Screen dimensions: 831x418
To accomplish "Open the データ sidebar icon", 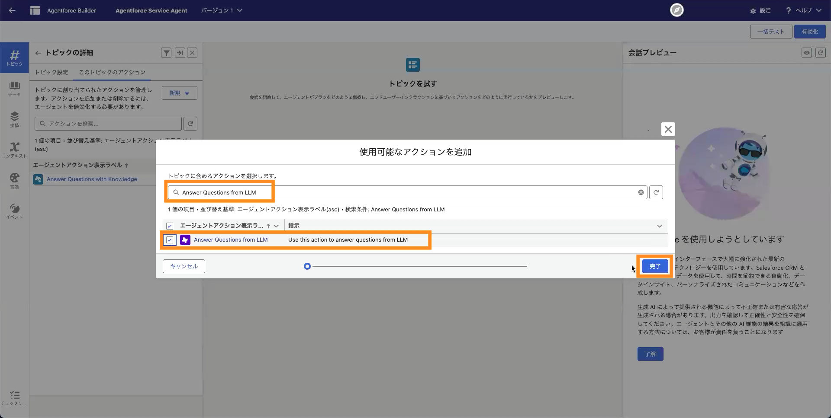I will (15, 89).
